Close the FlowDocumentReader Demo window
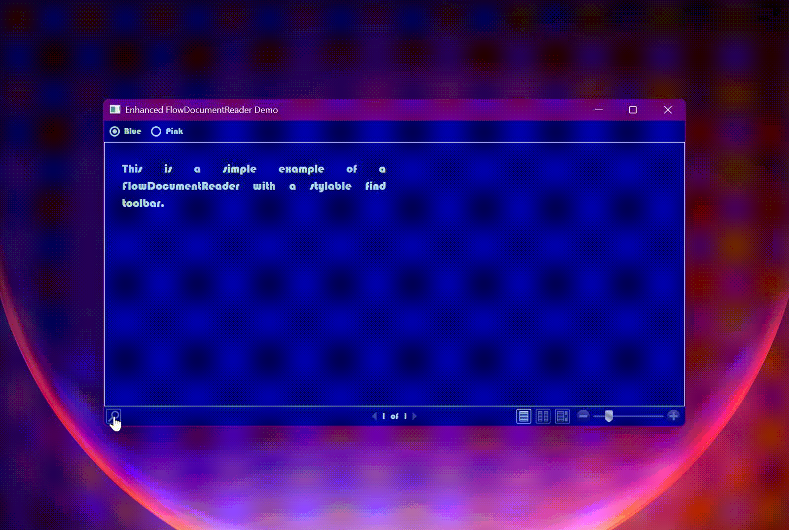Screen dimensions: 789x530 tap(668, 110)
